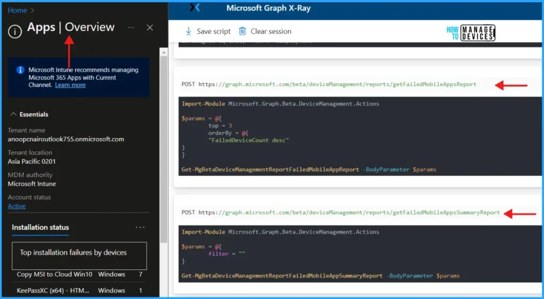Select the Asia Pacific 0201 tenant location

click(x=31, y=161)
